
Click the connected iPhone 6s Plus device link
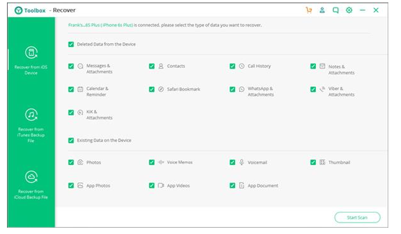[100, 25]
